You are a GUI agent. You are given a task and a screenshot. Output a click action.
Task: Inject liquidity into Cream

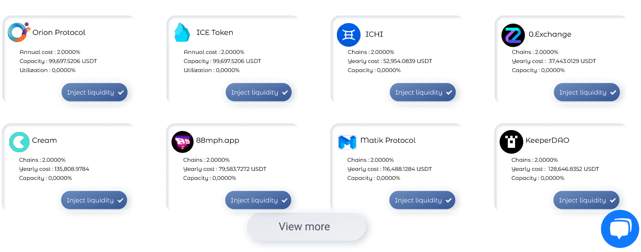[x=94, y=200]
